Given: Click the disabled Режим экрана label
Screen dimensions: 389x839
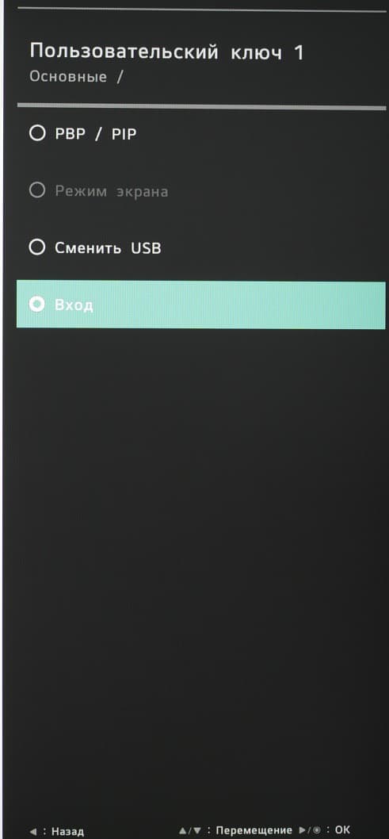Looking at the screenshot, I should pyautogui.click(x=111, y=192).
